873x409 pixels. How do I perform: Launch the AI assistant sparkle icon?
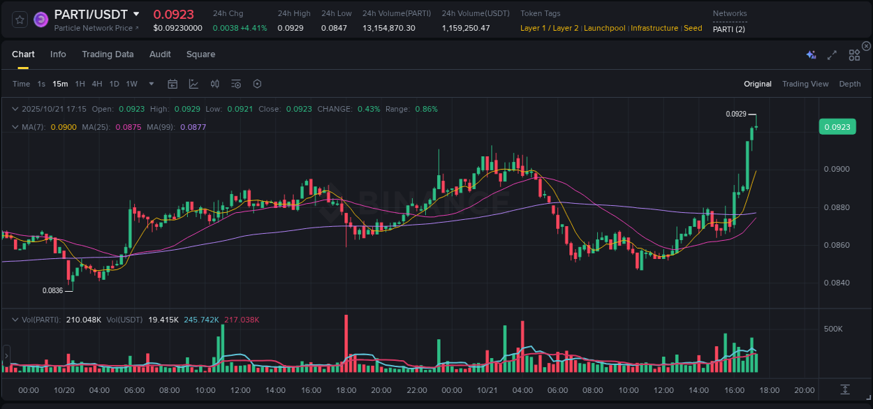(x=810, y=54)
